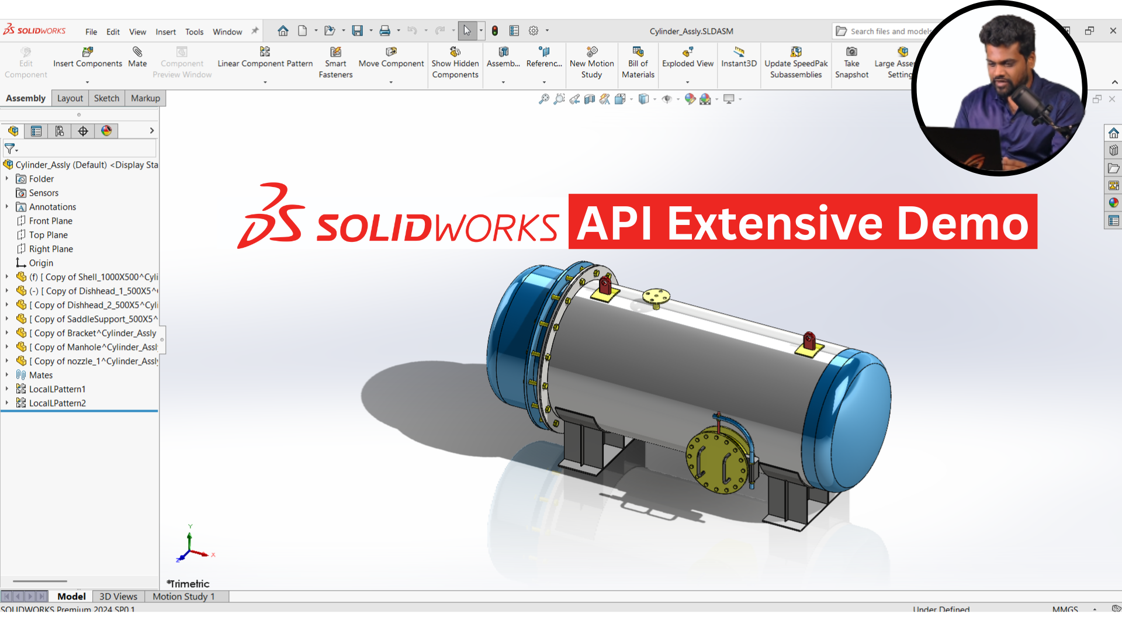Open the Exploded View dropdown arrow
Image resolution: width=1122 pixels, height=631 pixels.
pos(688,82)
